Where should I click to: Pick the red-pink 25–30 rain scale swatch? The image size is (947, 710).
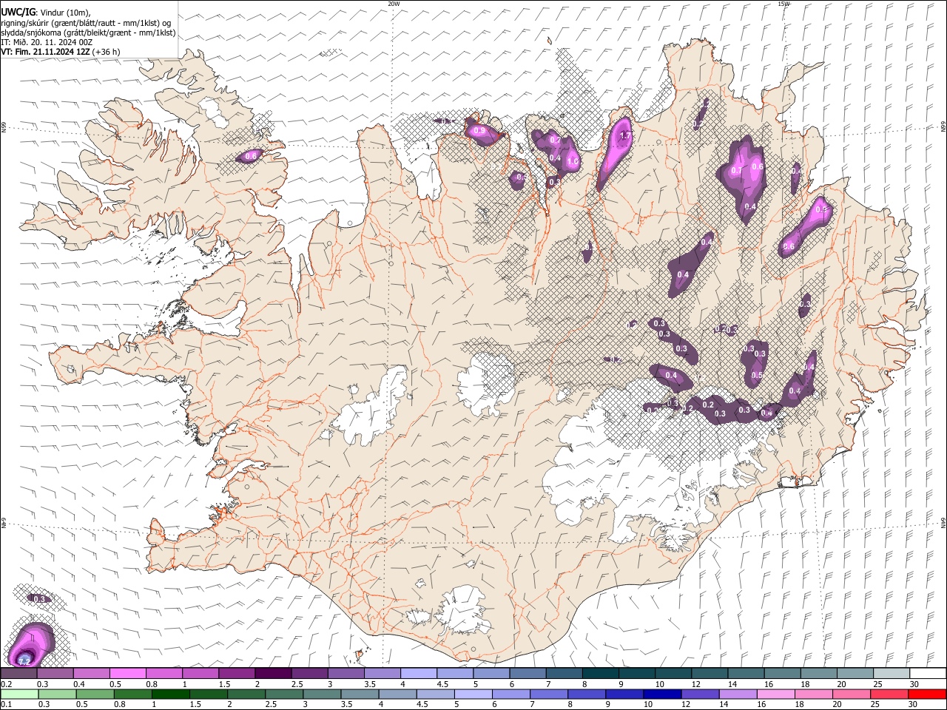889,694
